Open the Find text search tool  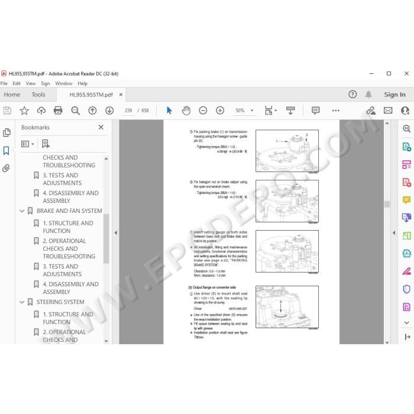(x=76, y=111)
